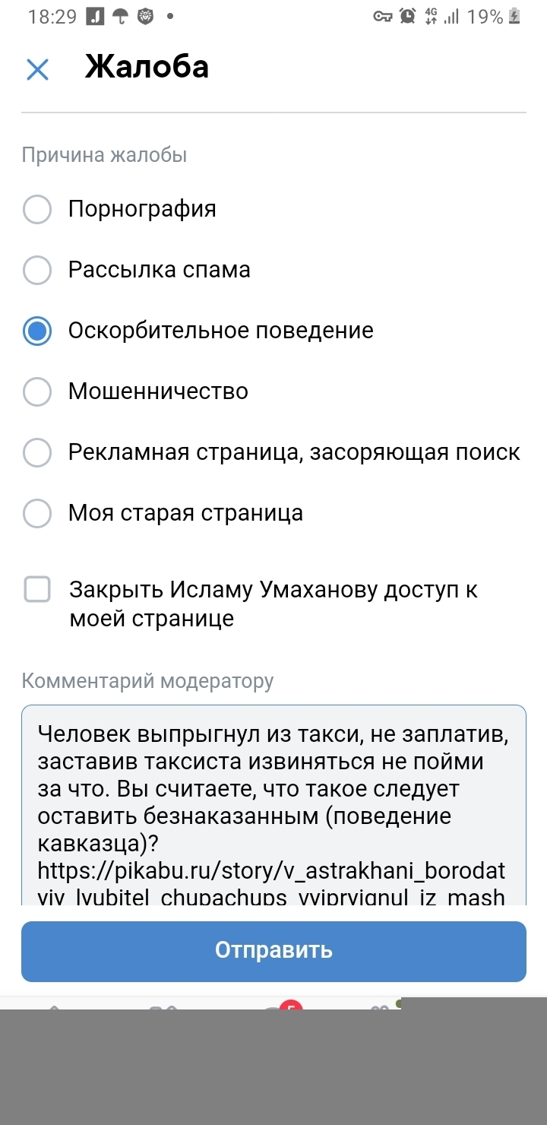Tap the umbrella icon in status bar

tap(120, 17)
